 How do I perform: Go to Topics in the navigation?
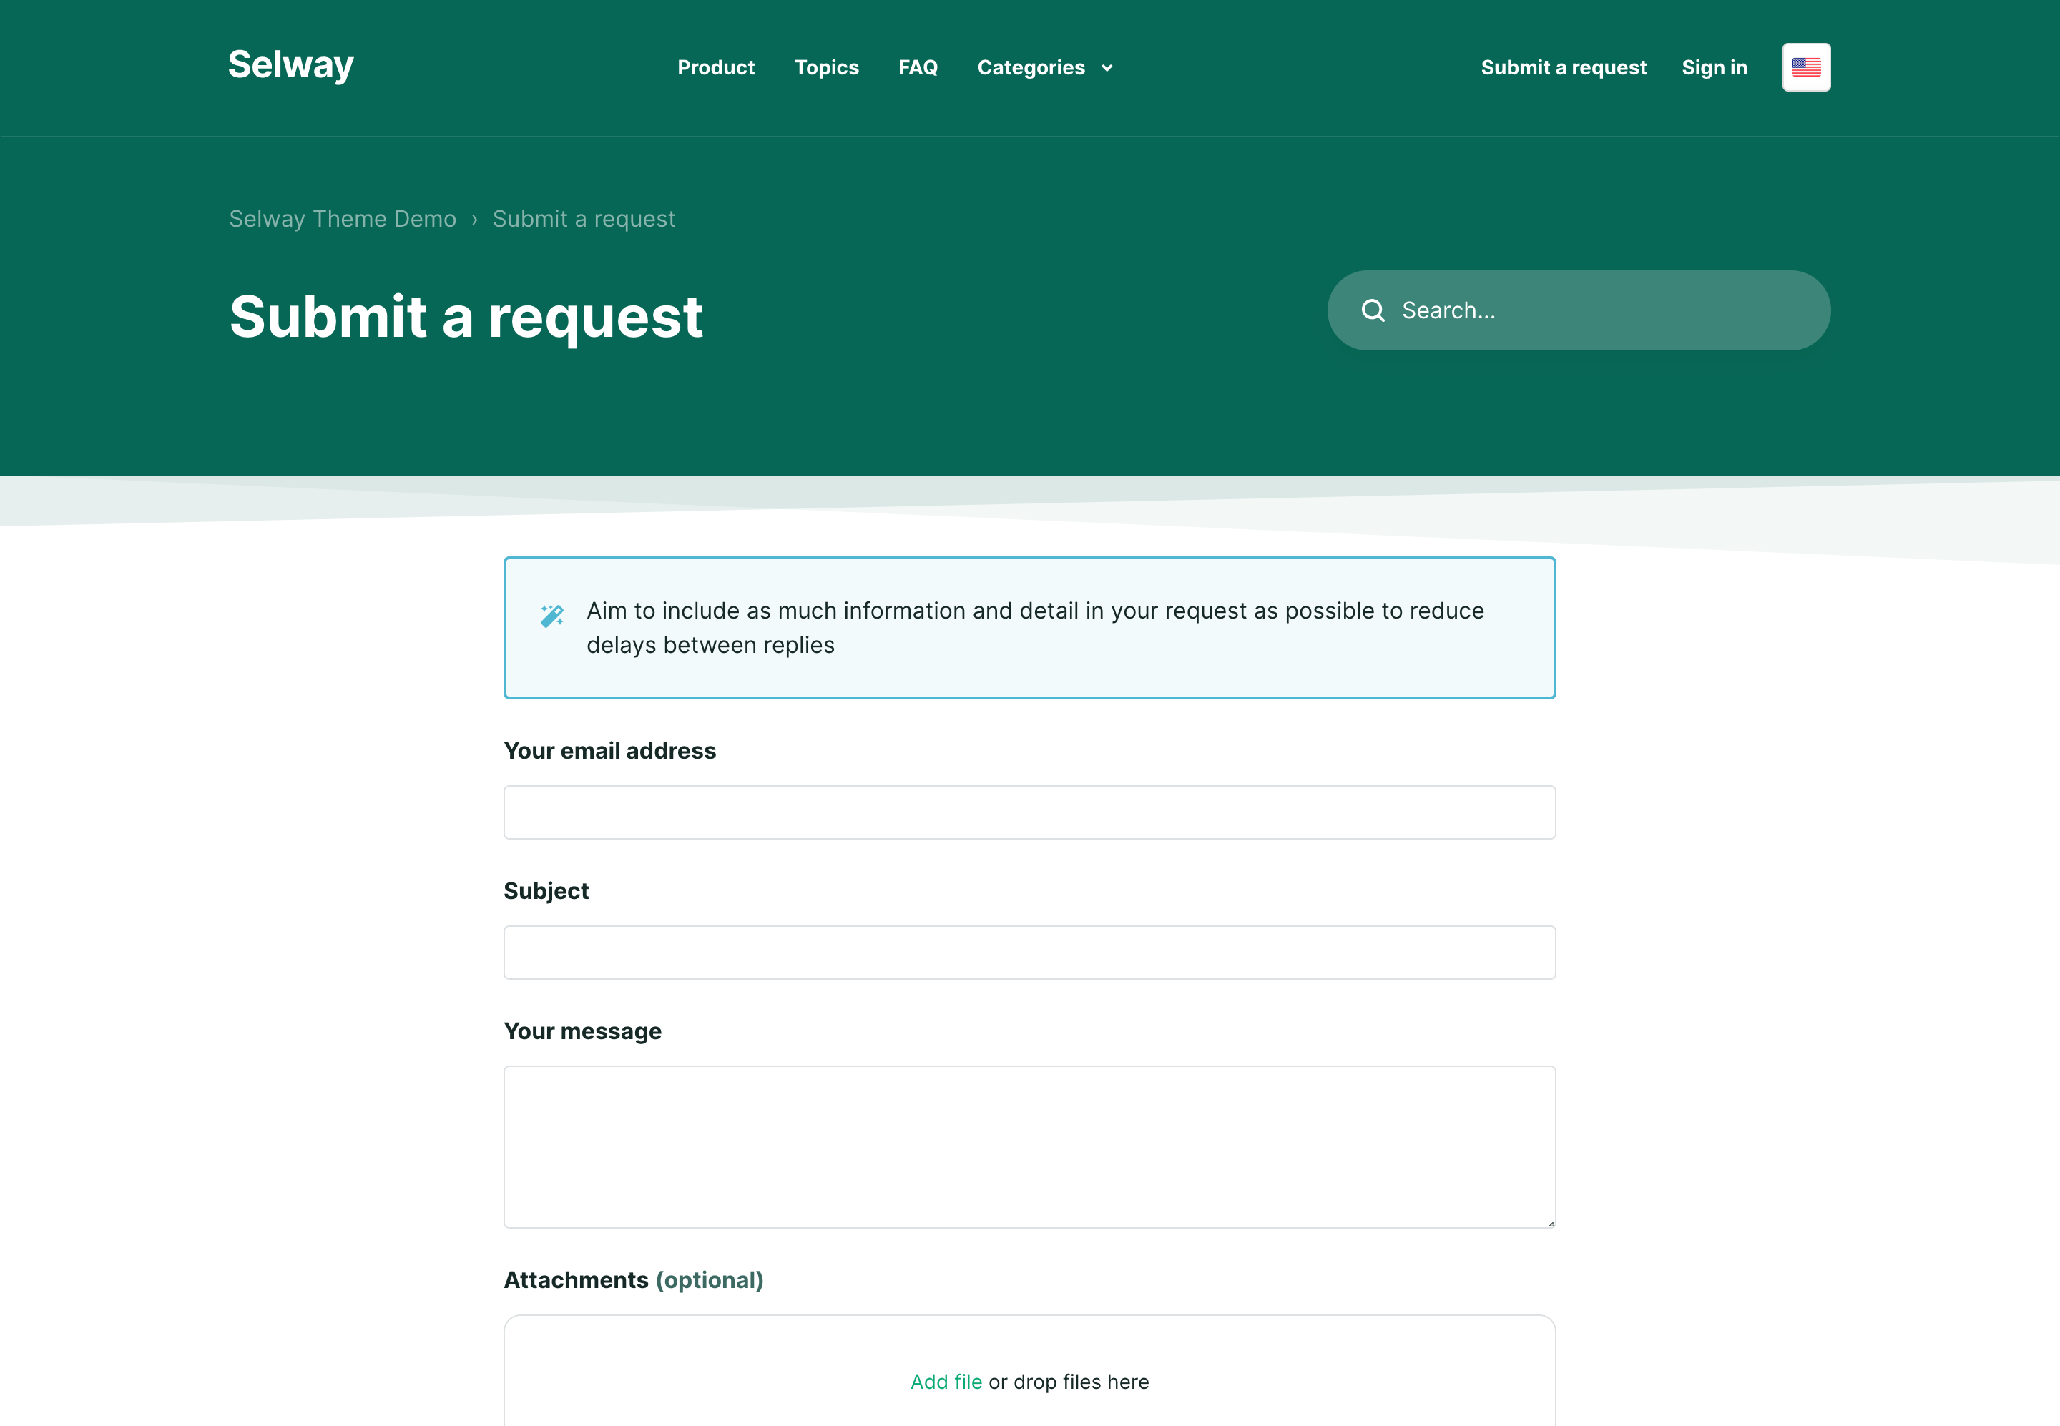click(825, 67)
